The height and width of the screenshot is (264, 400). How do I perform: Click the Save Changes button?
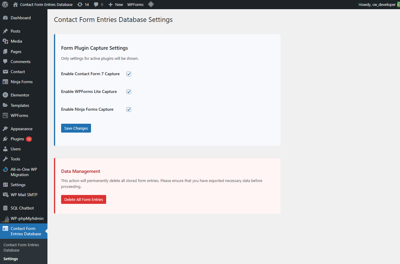(x=76, y=128)
